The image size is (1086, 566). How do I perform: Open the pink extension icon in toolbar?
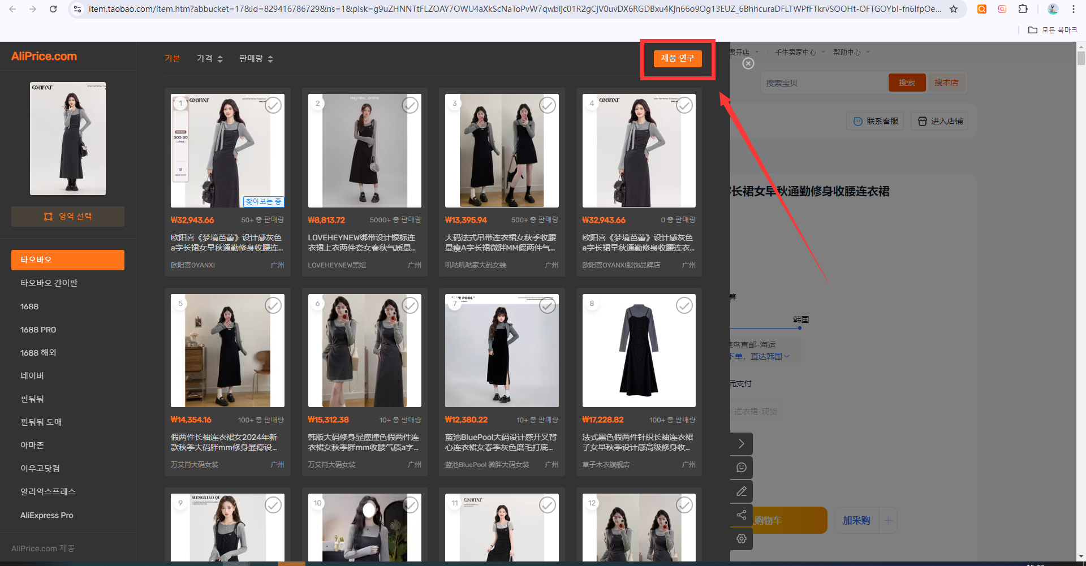pos(1002,9)
